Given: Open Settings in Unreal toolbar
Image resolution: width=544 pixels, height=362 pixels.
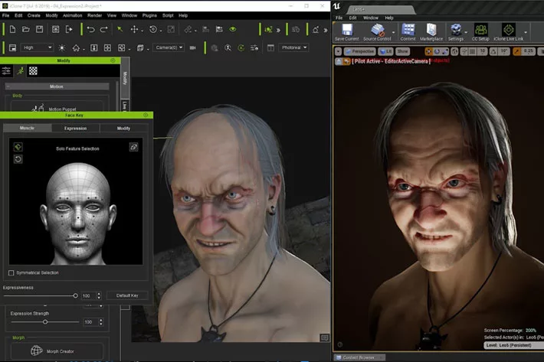Looking at the screenshot, I should (456, 32).
